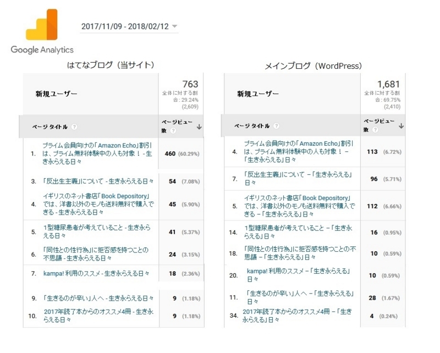The height and width of the screenshot is (353, 440).
Task: Open right table Amazon Echo article link
Action: pyautogui.click(x=299, y=152)
